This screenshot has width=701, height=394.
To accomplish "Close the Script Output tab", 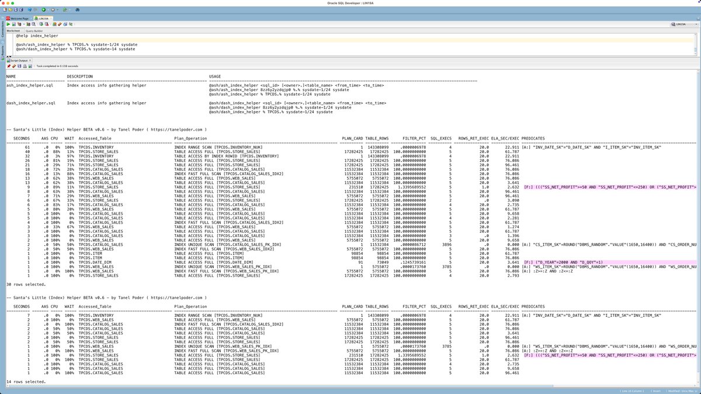I will pyautogui.click(x=30, y=60).
